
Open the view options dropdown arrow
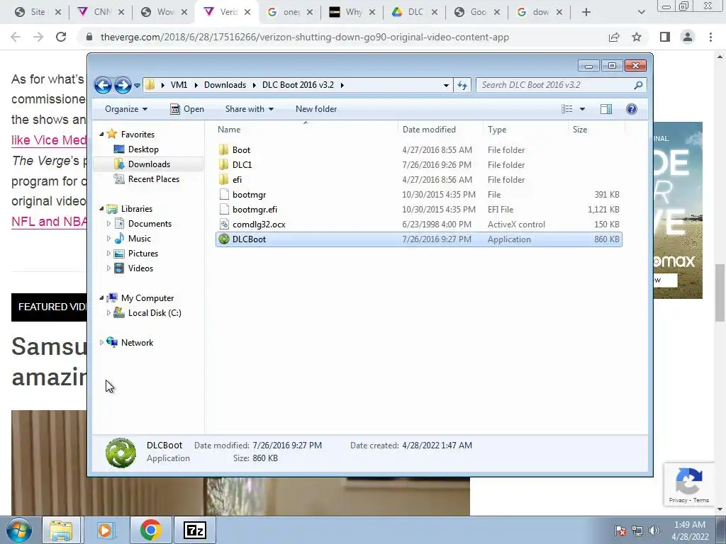583,109
